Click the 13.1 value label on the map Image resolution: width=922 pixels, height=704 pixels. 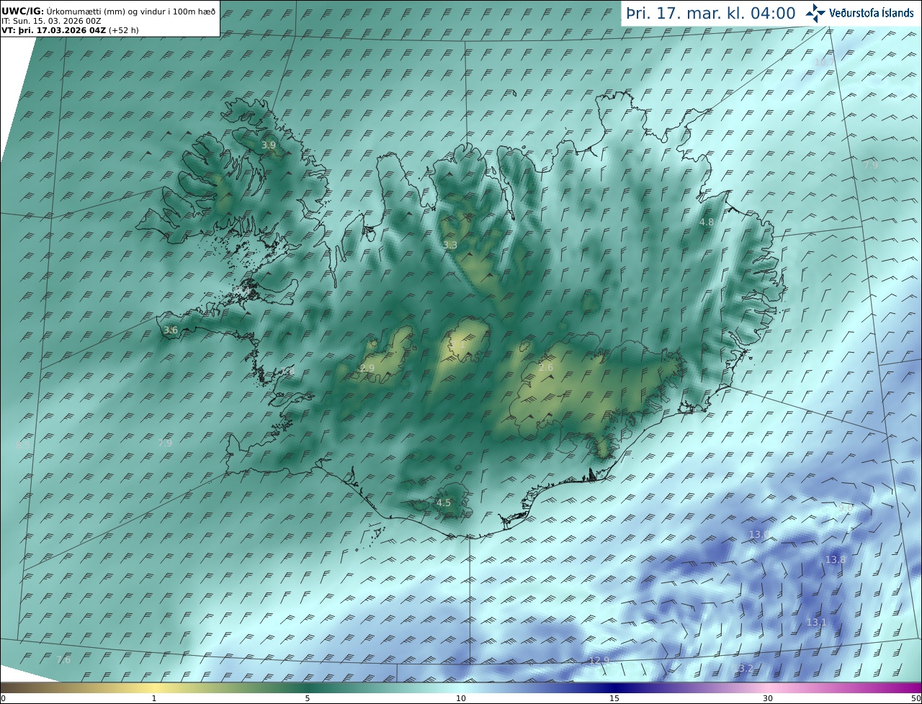(x=816, y=623)
